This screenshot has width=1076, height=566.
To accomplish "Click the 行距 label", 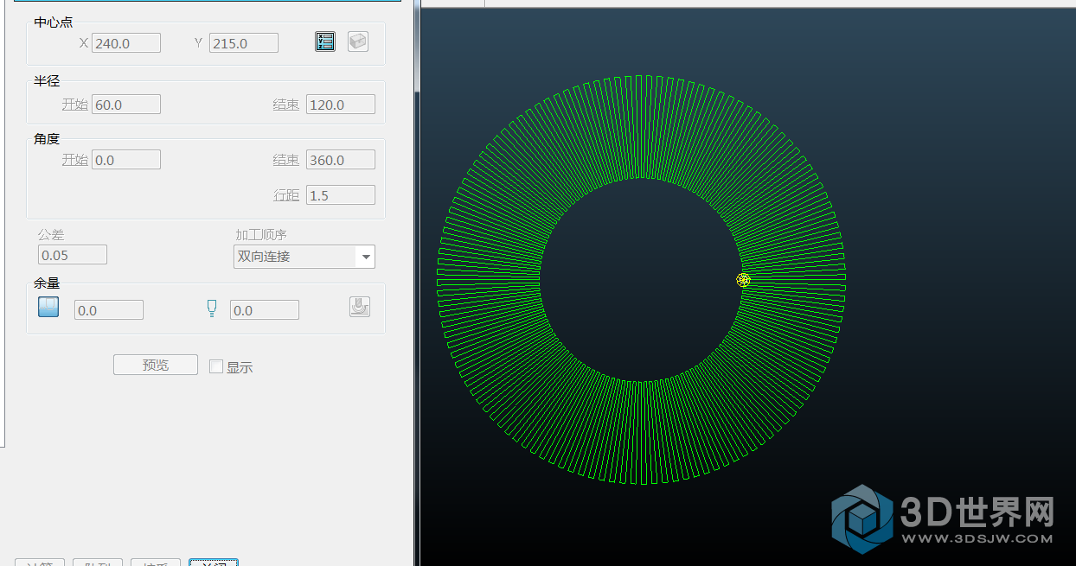I will tap(286, 195).
